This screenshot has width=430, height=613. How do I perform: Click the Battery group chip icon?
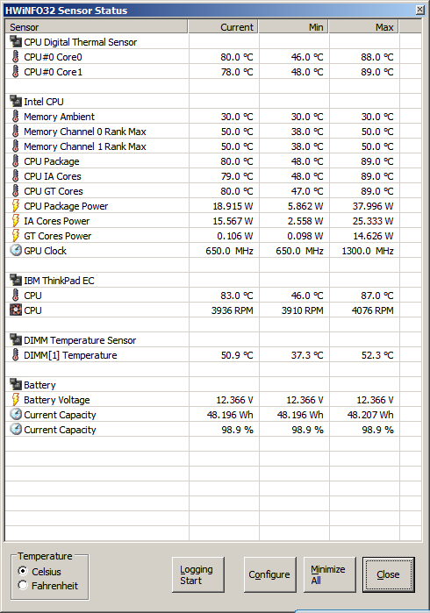point(16,385)
